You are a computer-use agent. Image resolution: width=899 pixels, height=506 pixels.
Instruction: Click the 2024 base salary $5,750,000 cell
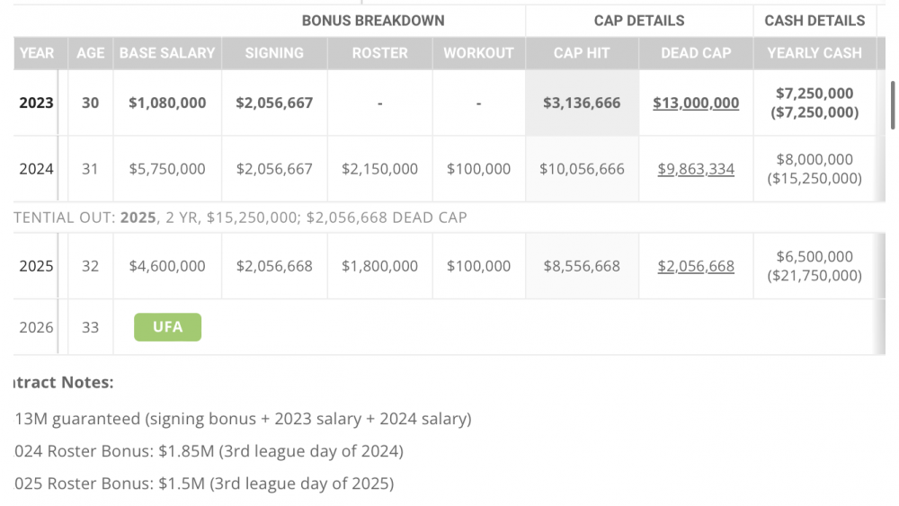[x=167, y=169]
